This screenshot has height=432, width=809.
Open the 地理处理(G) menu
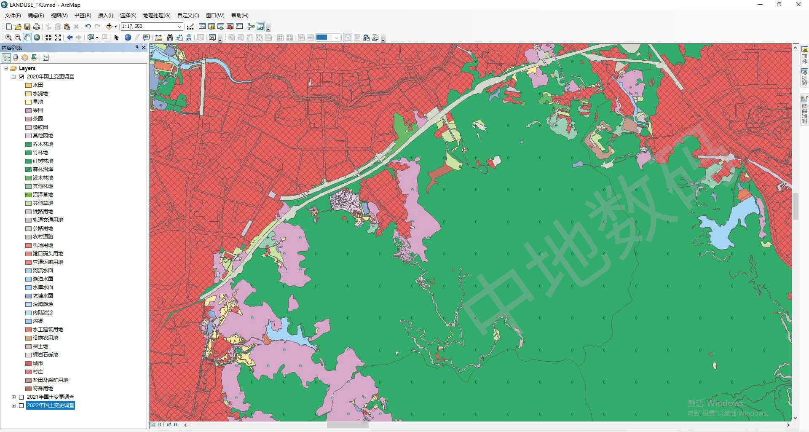(x=156, y=16)
